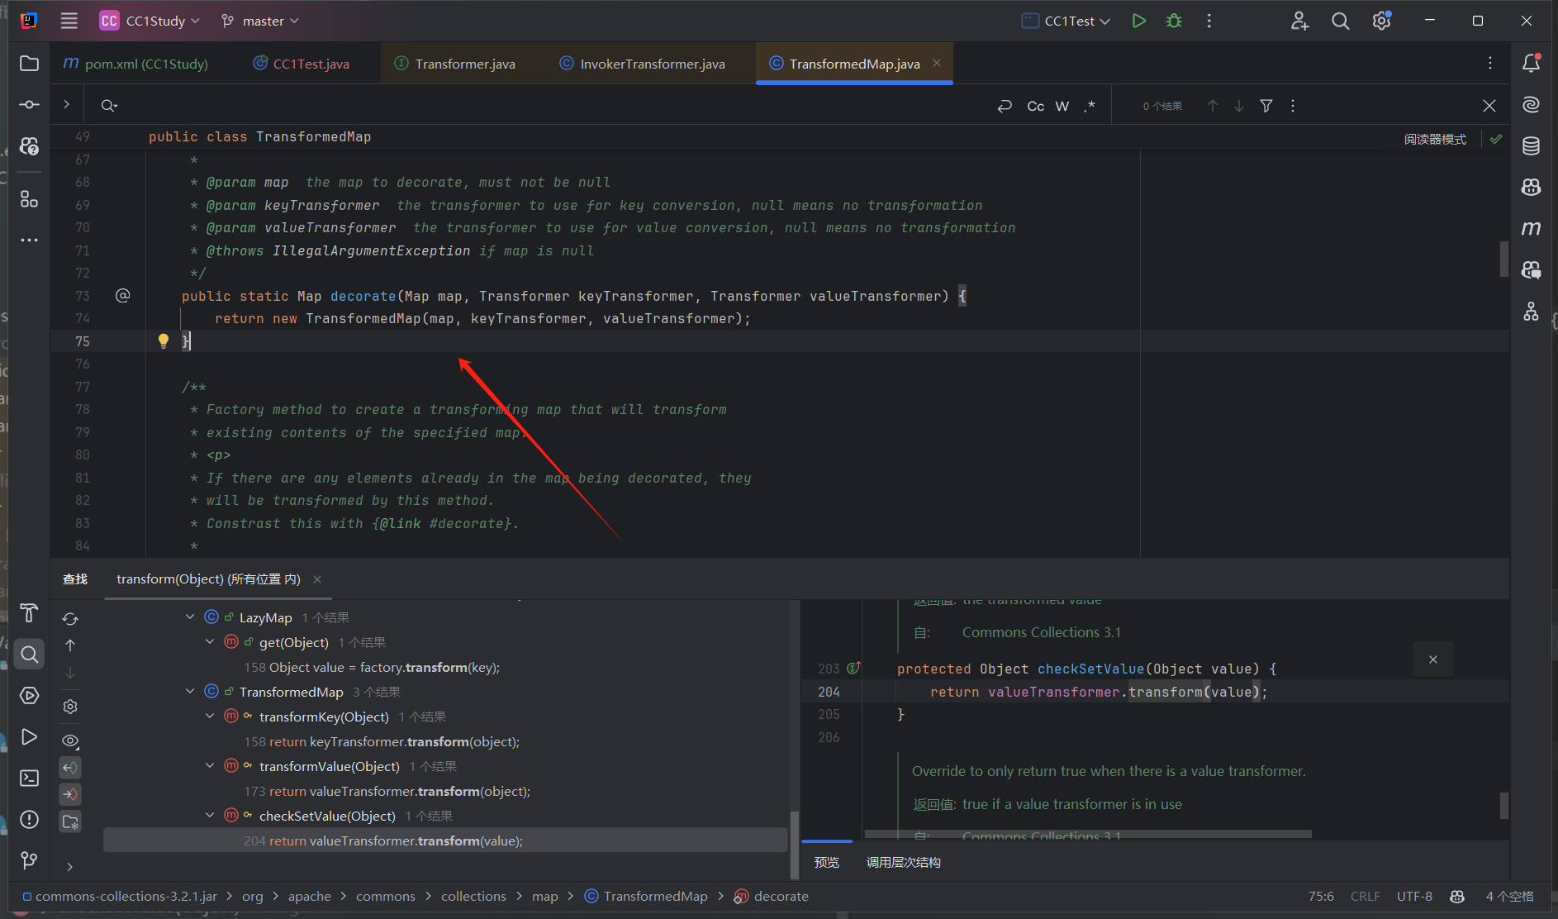
Task: Collapse LazyMap node in results
Action: 190,617
